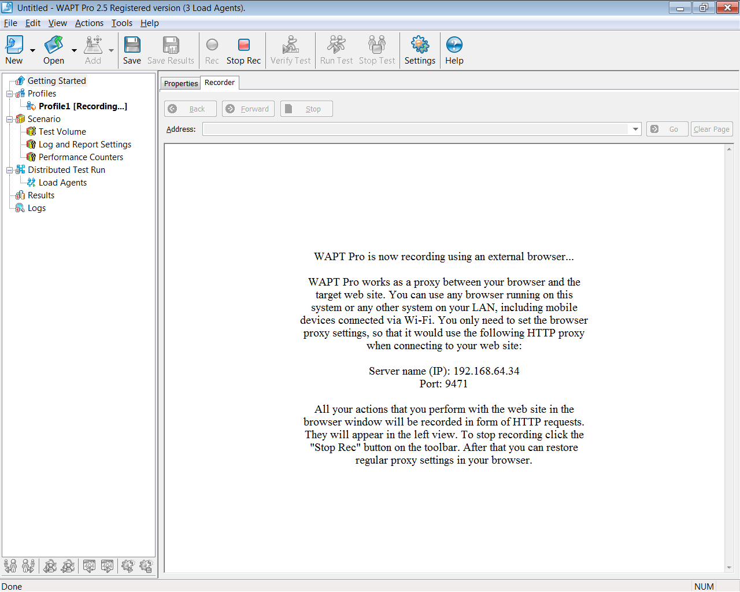Stop recording with Stop Rec
Viewport: 740px width, 592px height.
point(243,50)
